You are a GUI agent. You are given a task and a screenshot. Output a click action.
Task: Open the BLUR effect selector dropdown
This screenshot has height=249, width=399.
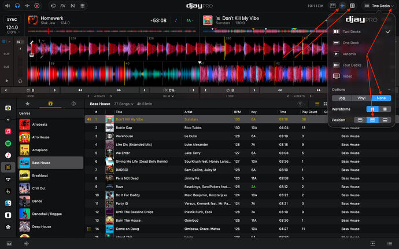coord(168,96)
